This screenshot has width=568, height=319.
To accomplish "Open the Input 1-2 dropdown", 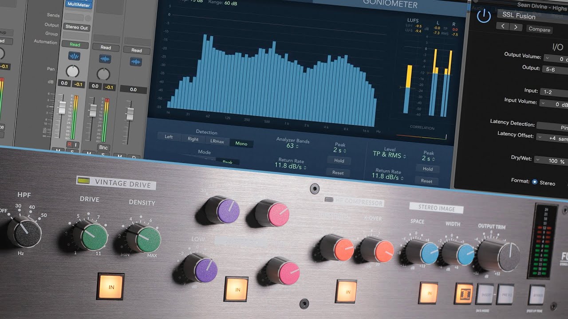I will pyautogui.click(x=554, y=92).
